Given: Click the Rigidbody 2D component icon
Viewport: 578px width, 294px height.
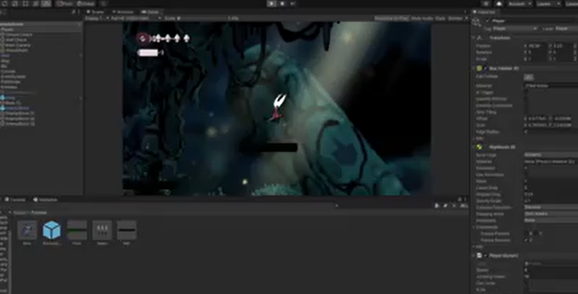Looking at the screenshot, I should tap(479, 147).
